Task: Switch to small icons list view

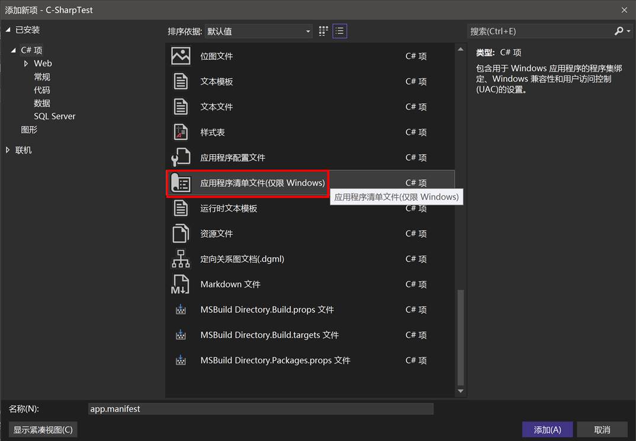Action: [x=339, y=31]
